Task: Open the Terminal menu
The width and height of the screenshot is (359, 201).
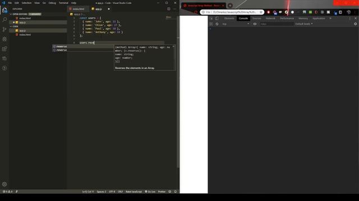Action: point(63,3)
